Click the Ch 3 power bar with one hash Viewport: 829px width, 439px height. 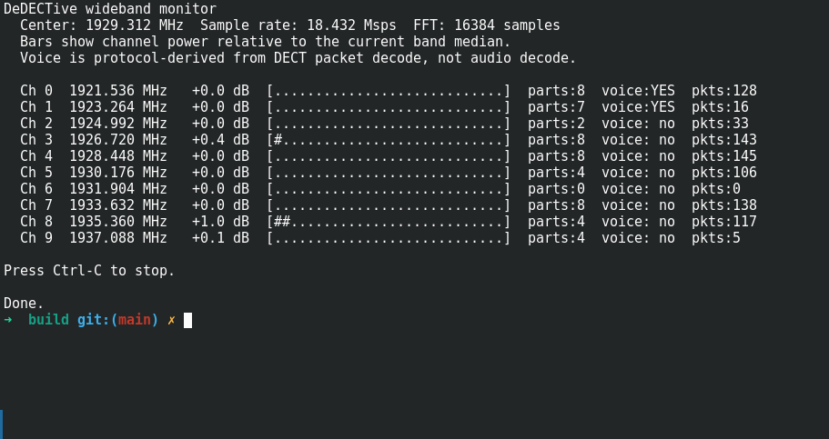coord(389,139)
